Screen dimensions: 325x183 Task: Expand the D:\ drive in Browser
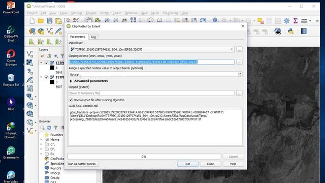pos(41,149)
